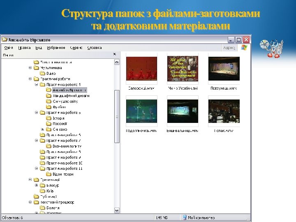Click the Мой компьютер status text
Viewport: 296px width, 222px height.
pyautogui.click(x=201, y=217)
